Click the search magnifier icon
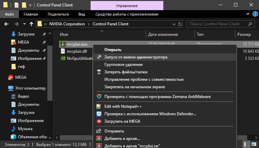This screenshot has height=148, width=259. pos(250,24)
